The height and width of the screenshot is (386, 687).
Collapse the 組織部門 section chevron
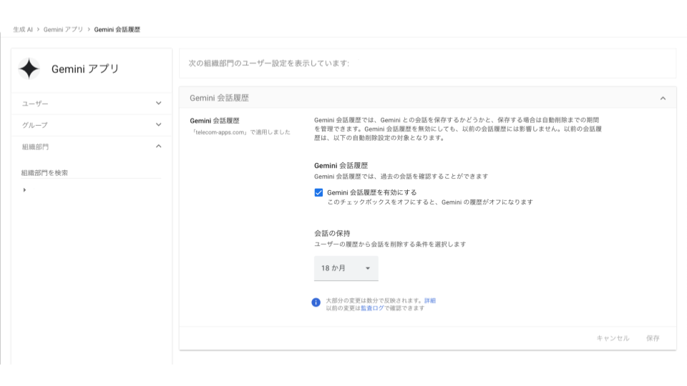(x=158, y=146)
